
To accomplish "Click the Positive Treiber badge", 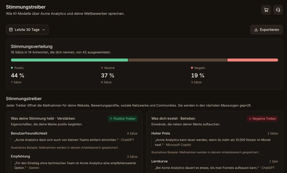I will point(123,119).
